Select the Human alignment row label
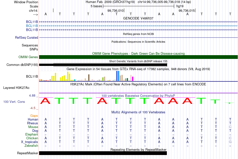Screen dimensions: 238x159 [33, 120]
